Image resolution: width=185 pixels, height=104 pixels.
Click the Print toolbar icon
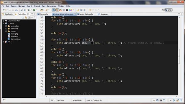(x=16, y=10)
